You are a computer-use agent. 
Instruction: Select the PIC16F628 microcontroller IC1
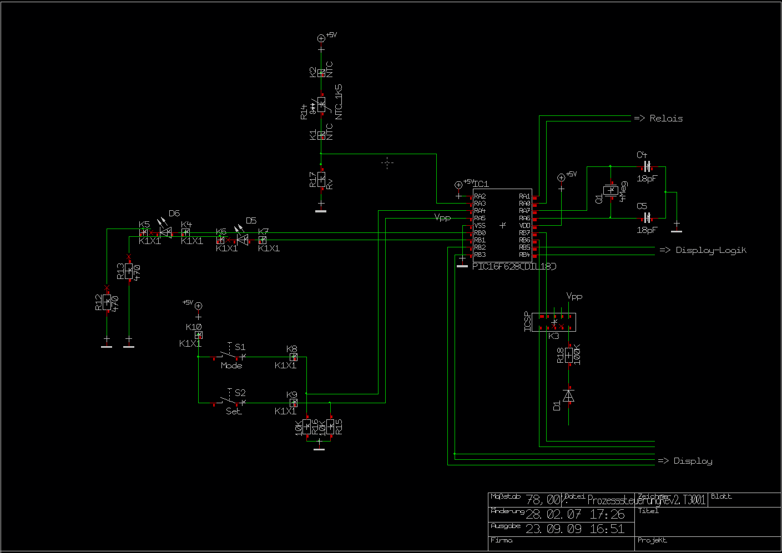click(502, 225)
